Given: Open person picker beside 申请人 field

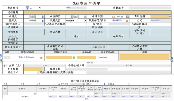Looking at the screenshot, I should [43, 16].
